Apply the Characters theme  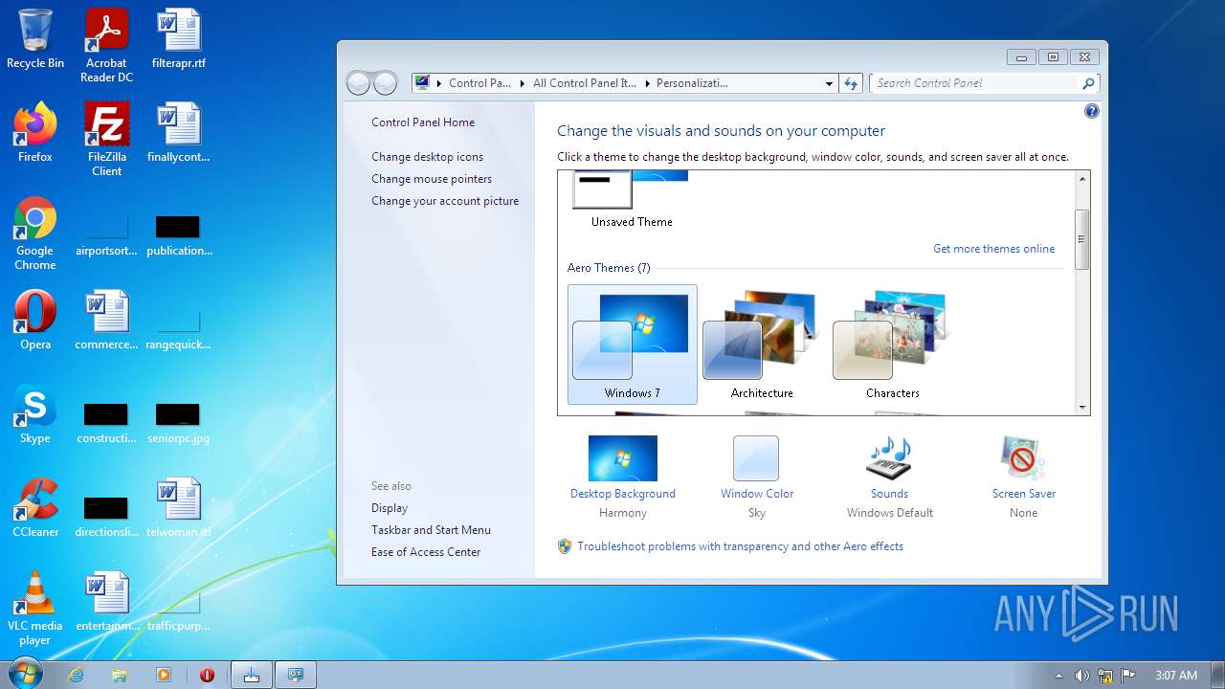click(892, 344)
